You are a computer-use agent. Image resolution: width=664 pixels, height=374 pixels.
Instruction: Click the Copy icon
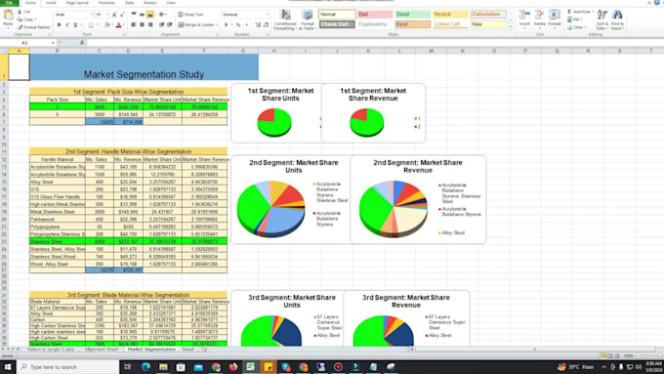pyautogui.click(x=20, y=20)
